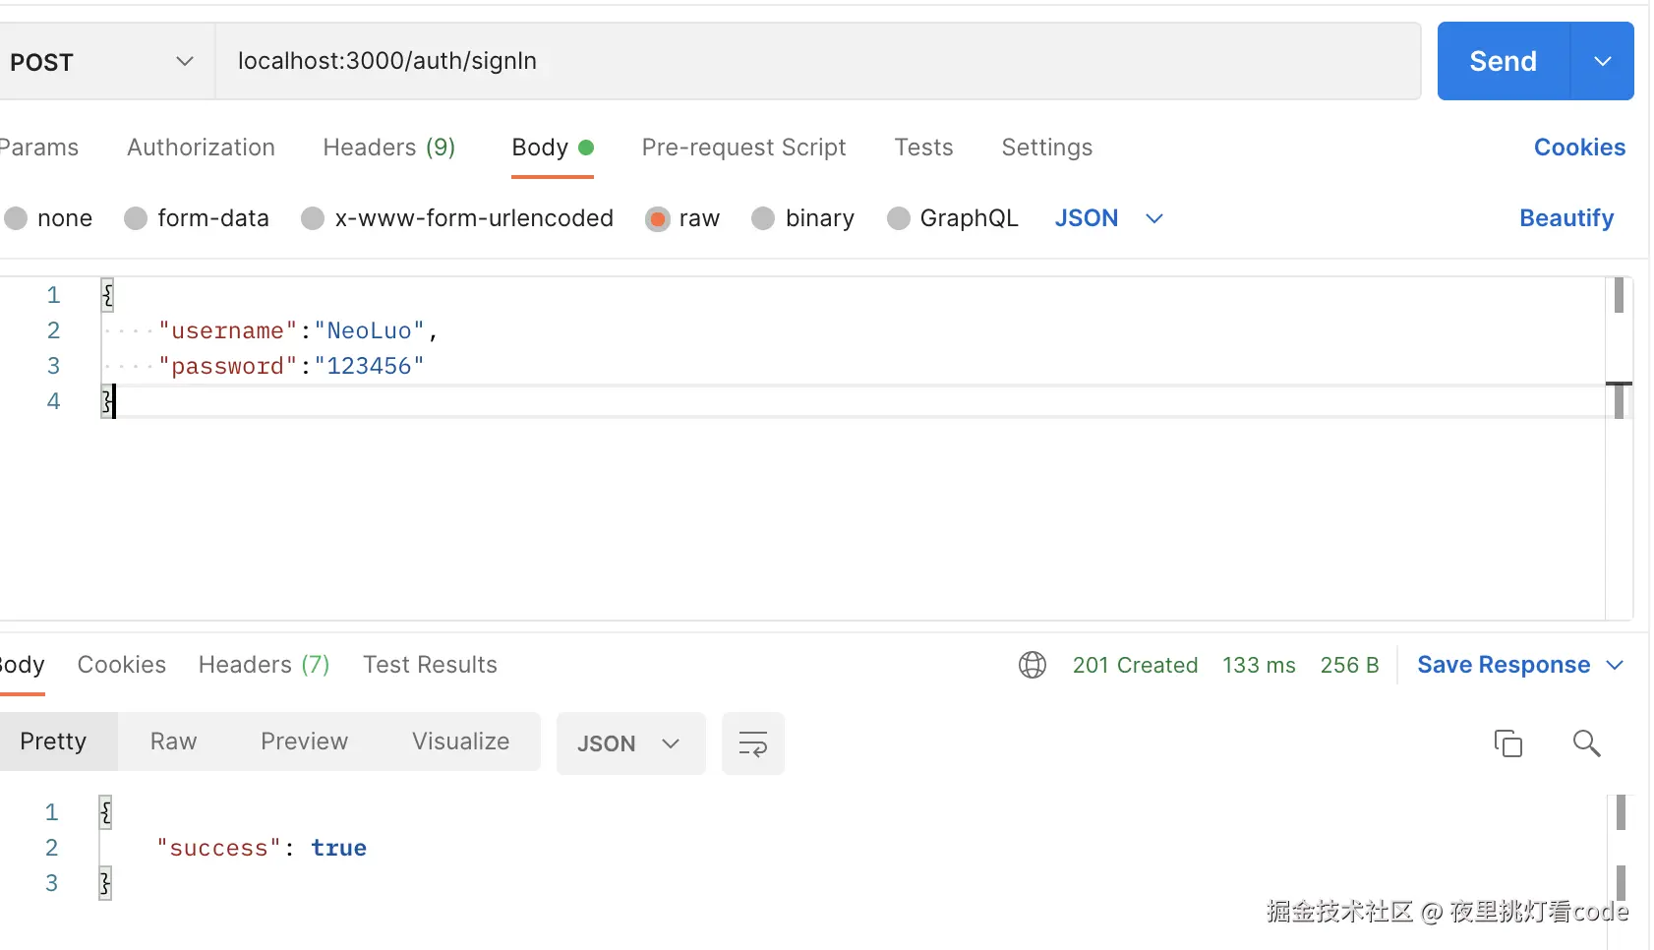Image resolution: width=1654 pixels, height=950 pixels.
Task: Expand the Send options arrow
Action: [1603, 62]
